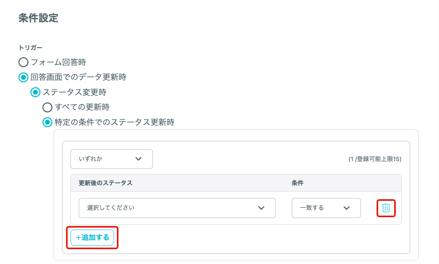Open the 選択してください status dropdown
Viewport: 439px width, 264px height.
[x=177, y=208]
